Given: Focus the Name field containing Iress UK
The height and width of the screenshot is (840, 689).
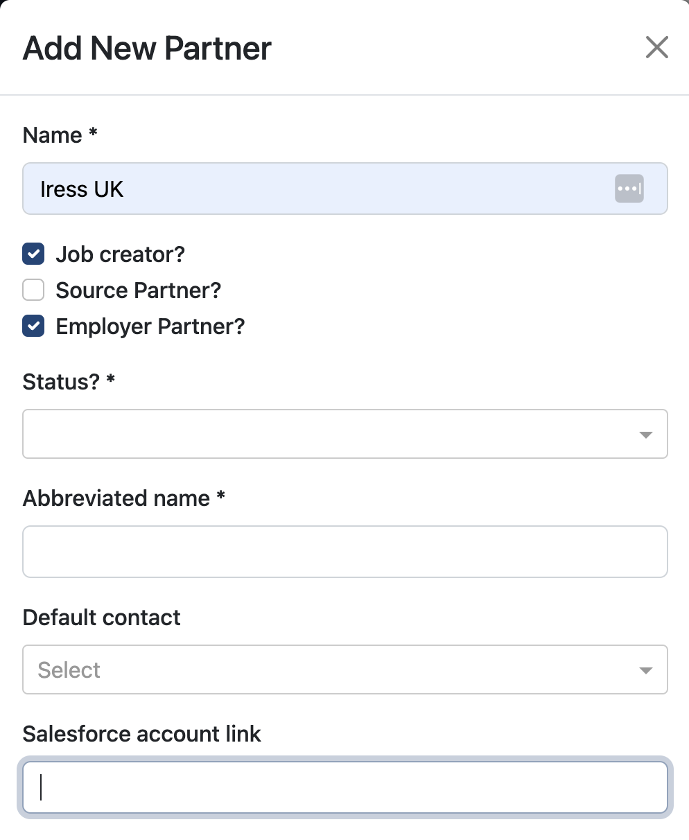Looking at the screenshot, I should point(312,189).
